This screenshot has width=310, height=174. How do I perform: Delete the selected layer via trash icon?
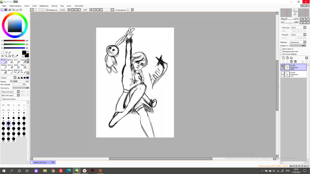click(x=295, y=61)
